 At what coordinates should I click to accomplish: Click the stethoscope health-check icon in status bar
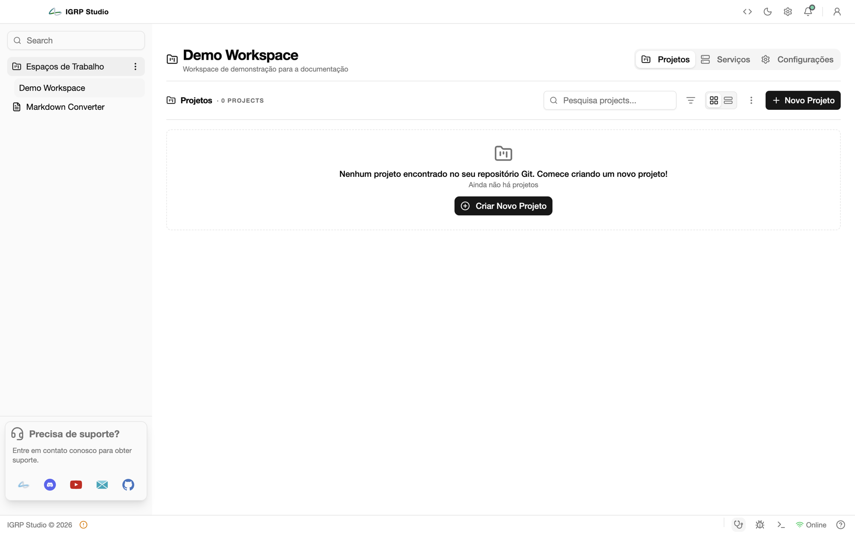[739, 525]
